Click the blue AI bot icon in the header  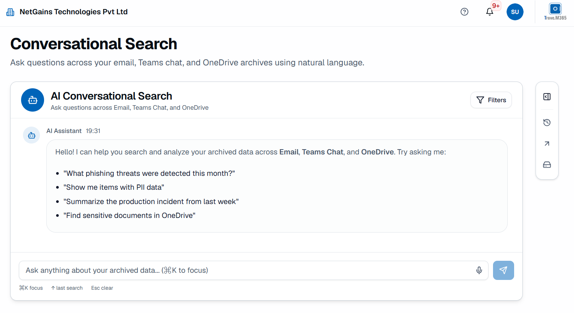click(x=33, y=100)
